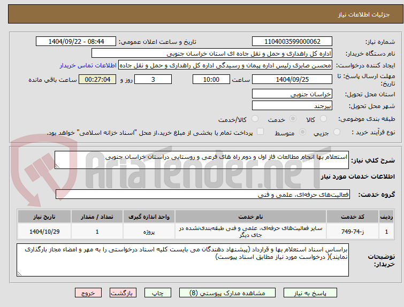Click the resize handle of توضیحات خریدار box
The width and height of the screenshot is (404, 307).
click(x=19, y=273)
